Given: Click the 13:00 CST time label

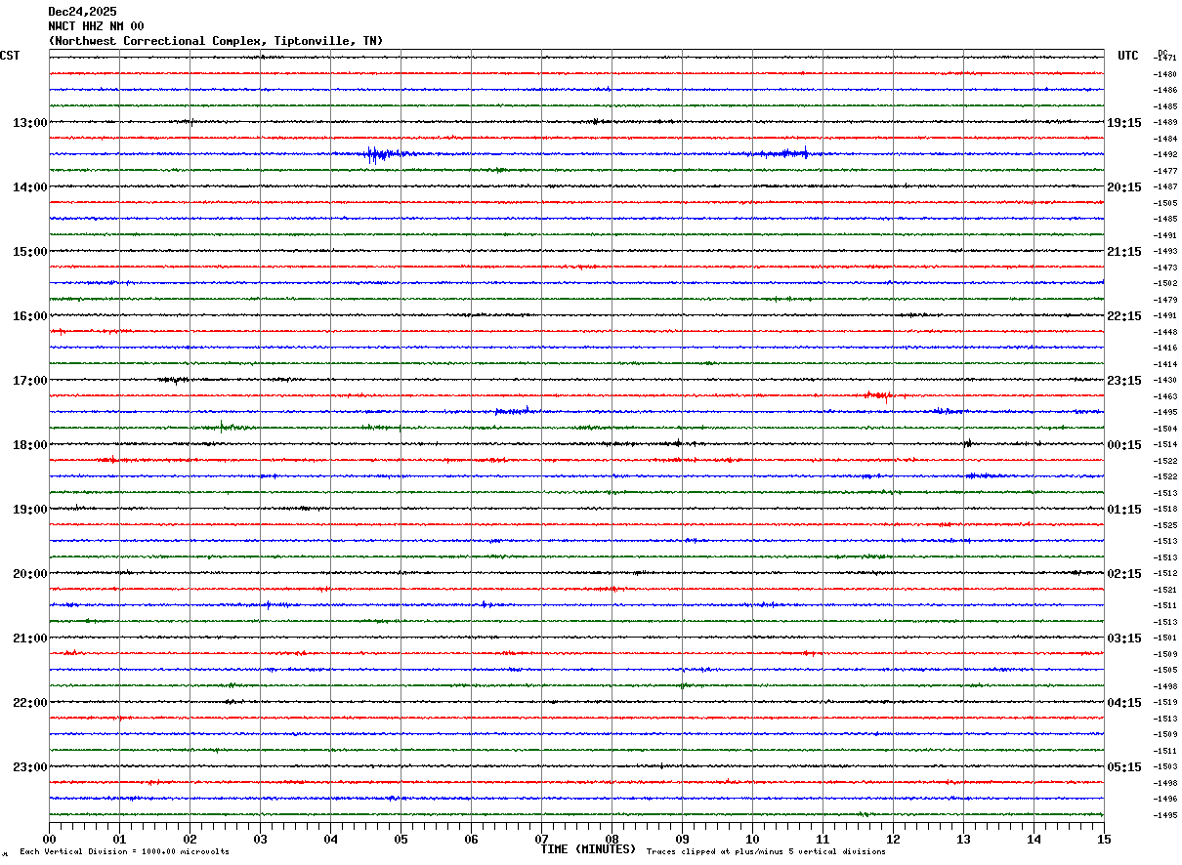Looking at the screenshot, I should click(29, 123).
